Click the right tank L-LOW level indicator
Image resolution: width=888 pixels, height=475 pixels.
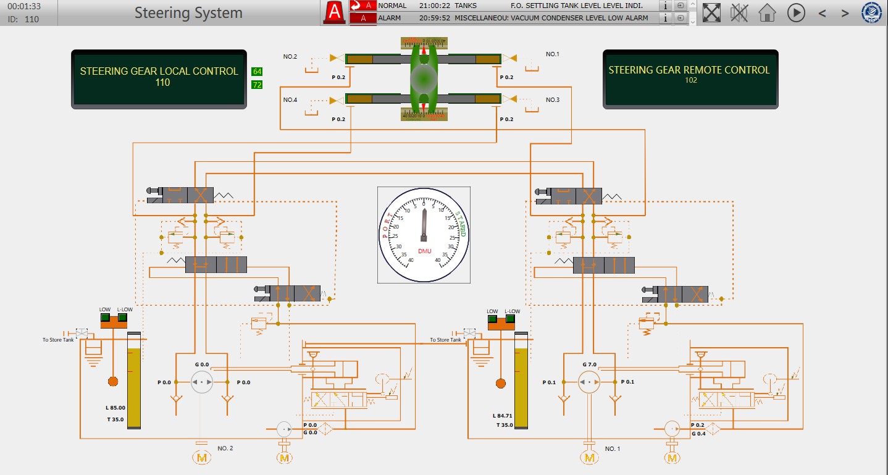(510, 319)
